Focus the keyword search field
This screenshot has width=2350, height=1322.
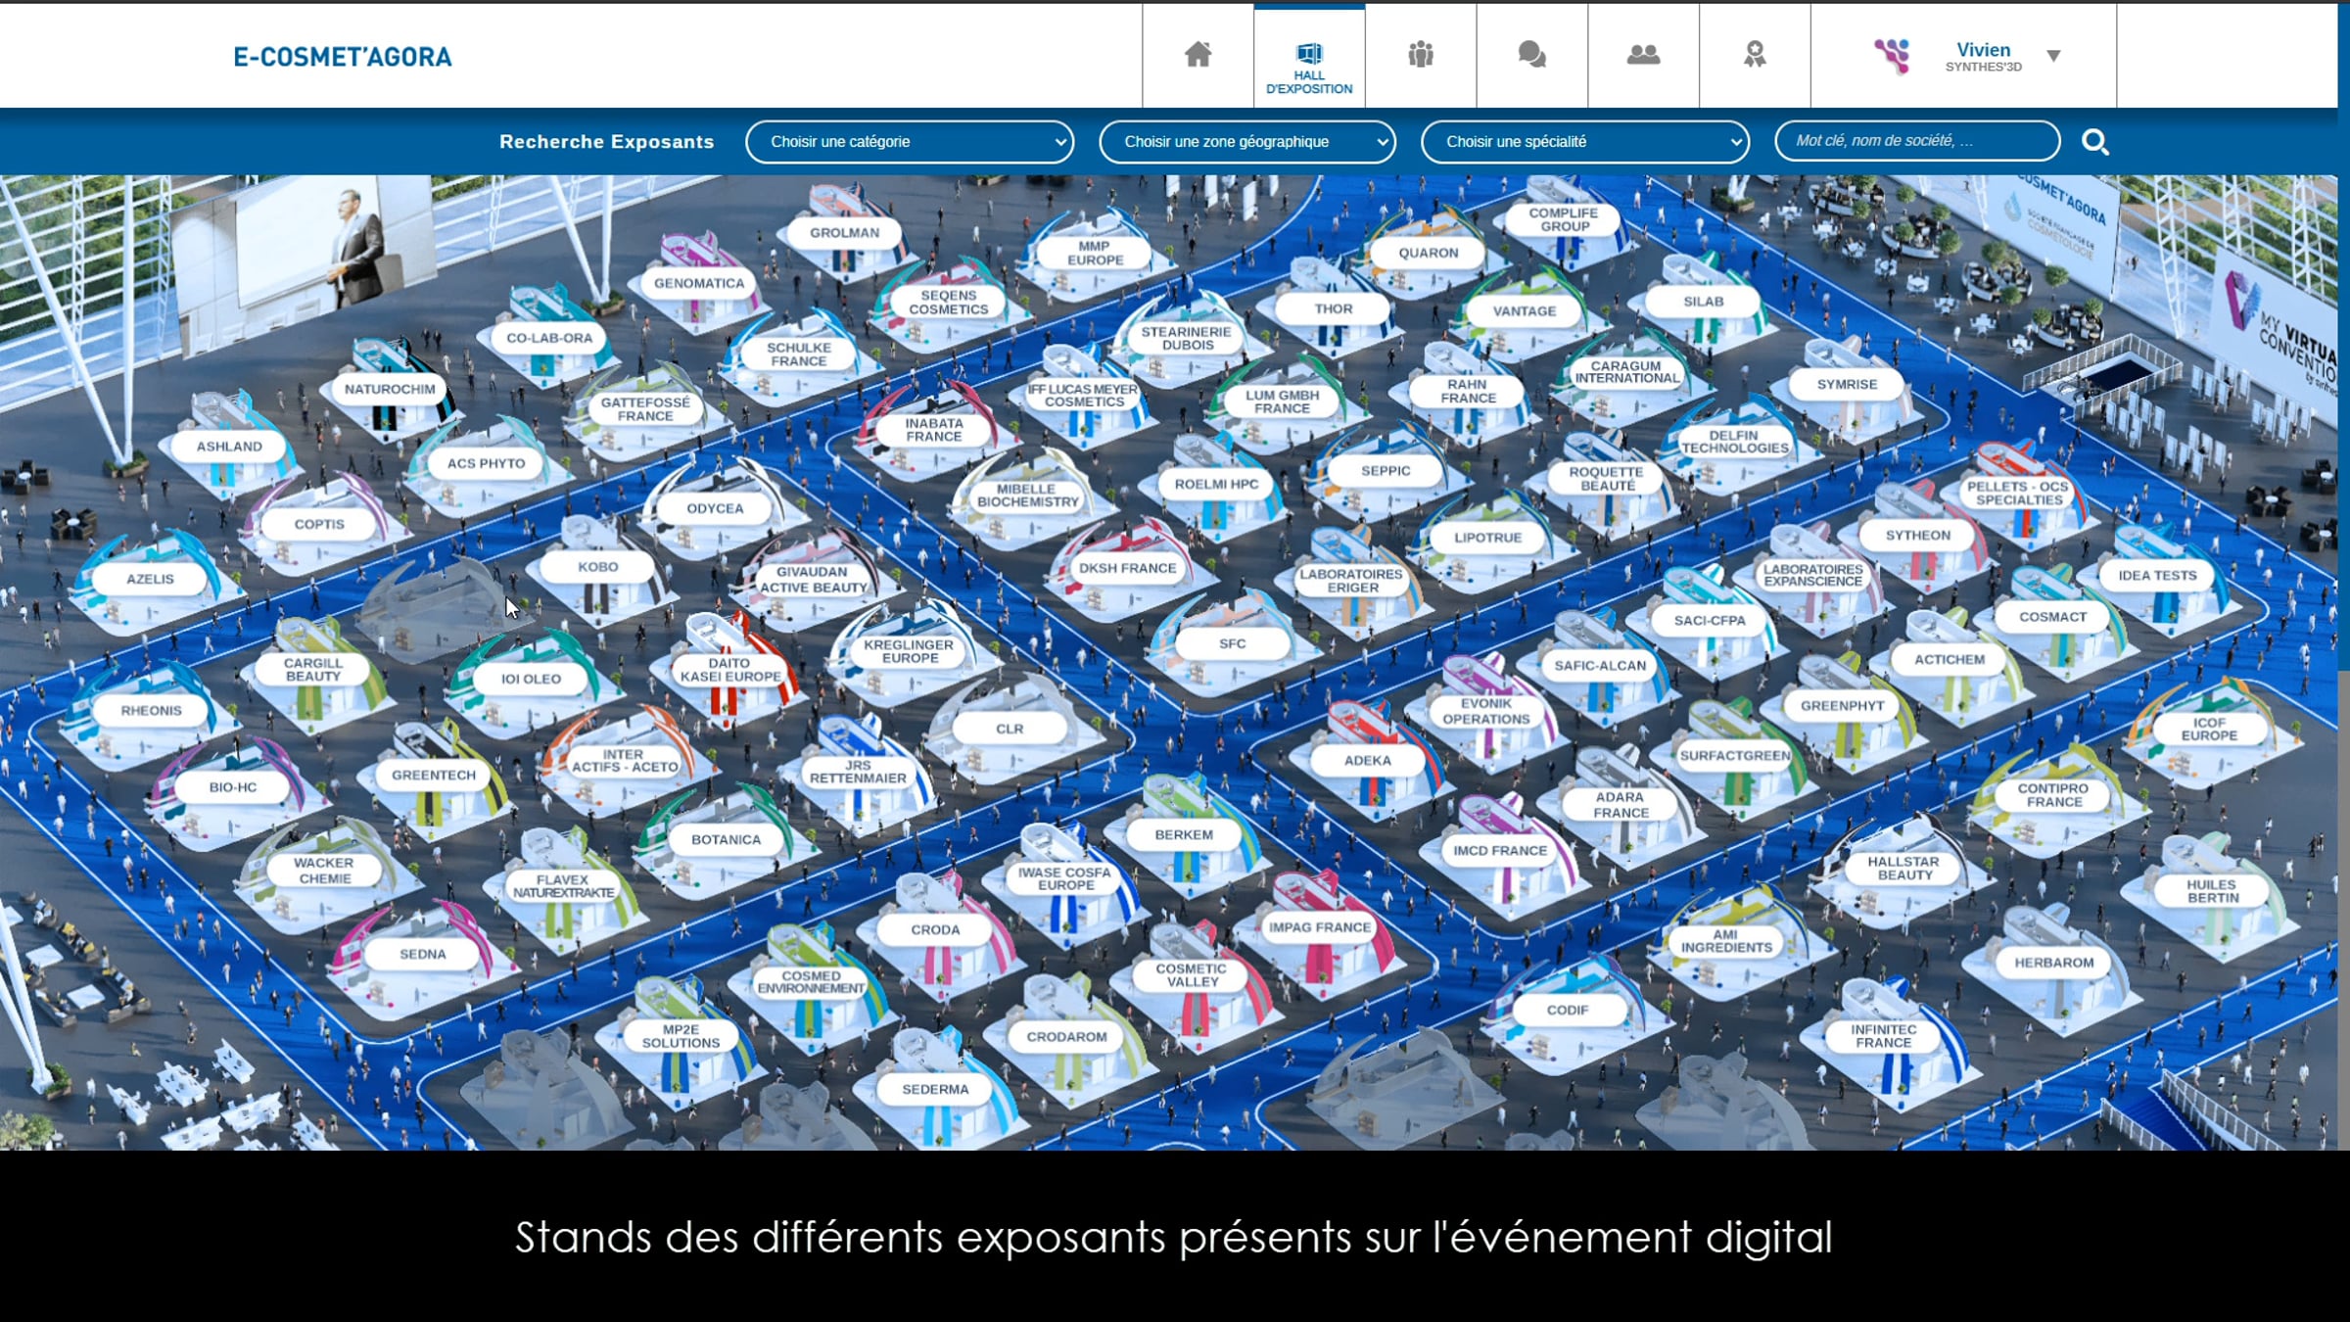pos(1917,141)
